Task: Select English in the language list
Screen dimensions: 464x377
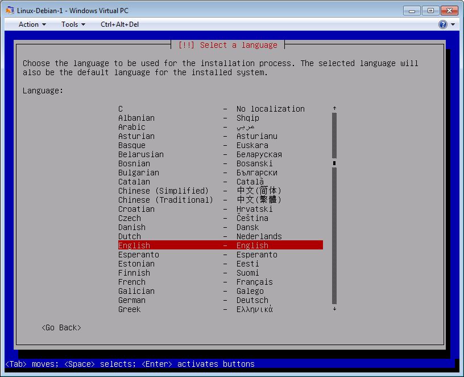Action: [x=220, y=245]
